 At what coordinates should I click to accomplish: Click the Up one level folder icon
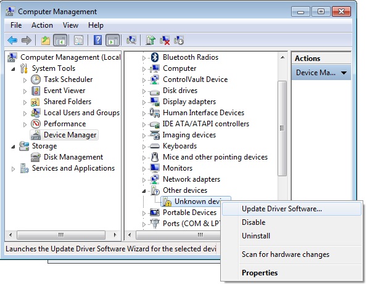pos(46,41)
